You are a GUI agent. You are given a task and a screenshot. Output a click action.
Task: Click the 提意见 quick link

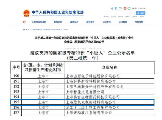pyautogui.click(x=128, y=17)
